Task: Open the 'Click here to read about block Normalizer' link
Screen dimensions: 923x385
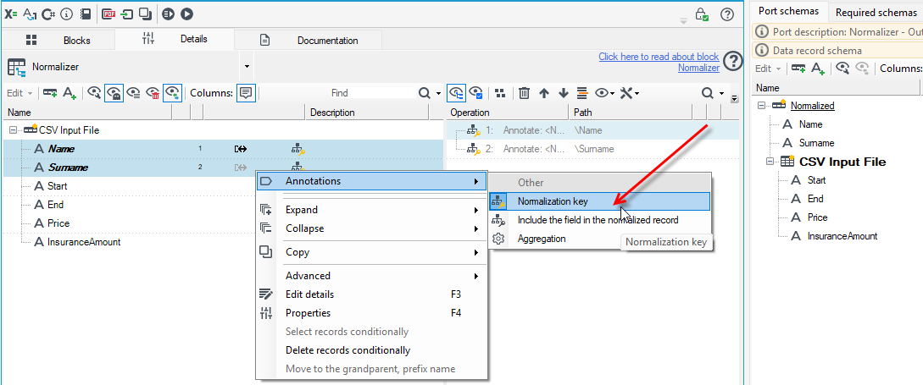Action: click(659, 63)
